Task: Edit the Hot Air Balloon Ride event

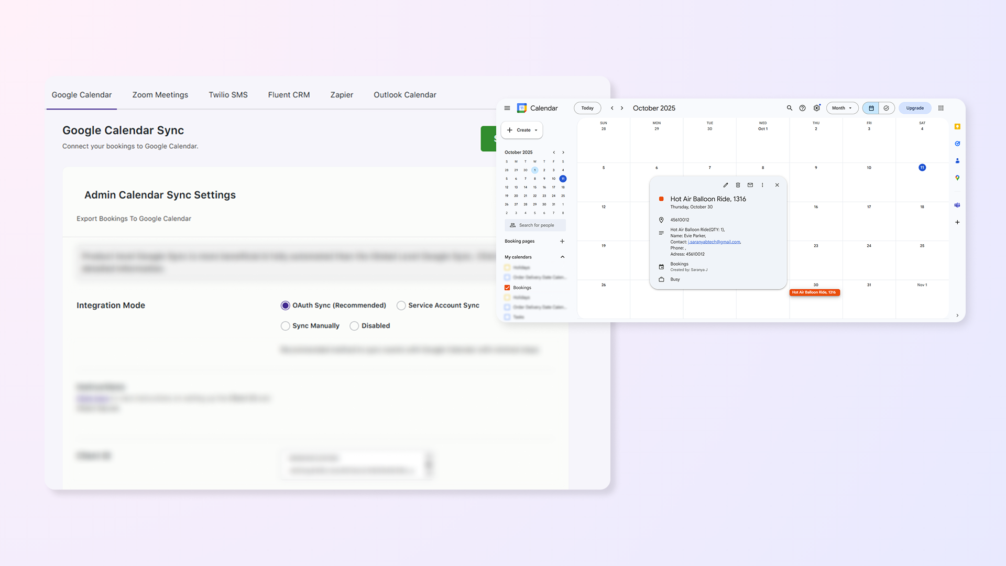Action: [726, 185]
